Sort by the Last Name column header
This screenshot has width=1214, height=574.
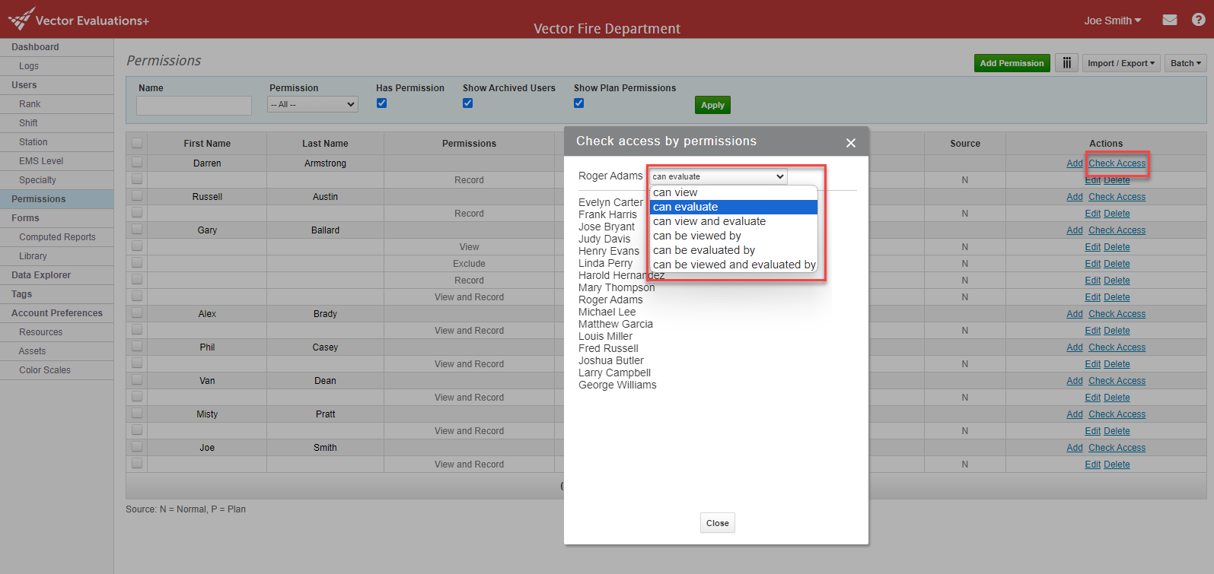pyautogui.click(x=325, y=144)
